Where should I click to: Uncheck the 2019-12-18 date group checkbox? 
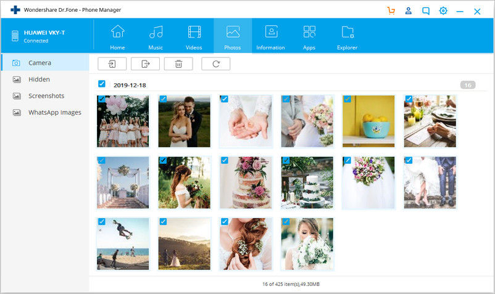[x=102, y=84]
